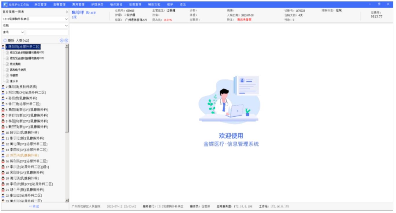
Task: Select bed 5 patient in 泌尿外科二区
Action: (x=23, y=104)
